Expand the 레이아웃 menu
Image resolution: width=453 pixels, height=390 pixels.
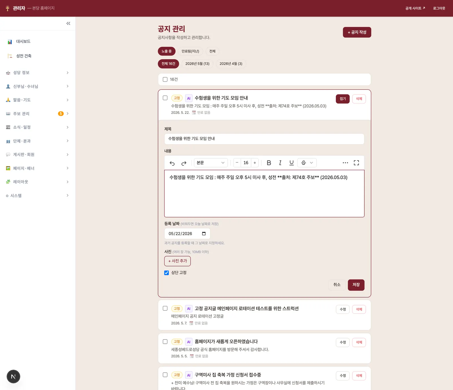tap(38, 182)
